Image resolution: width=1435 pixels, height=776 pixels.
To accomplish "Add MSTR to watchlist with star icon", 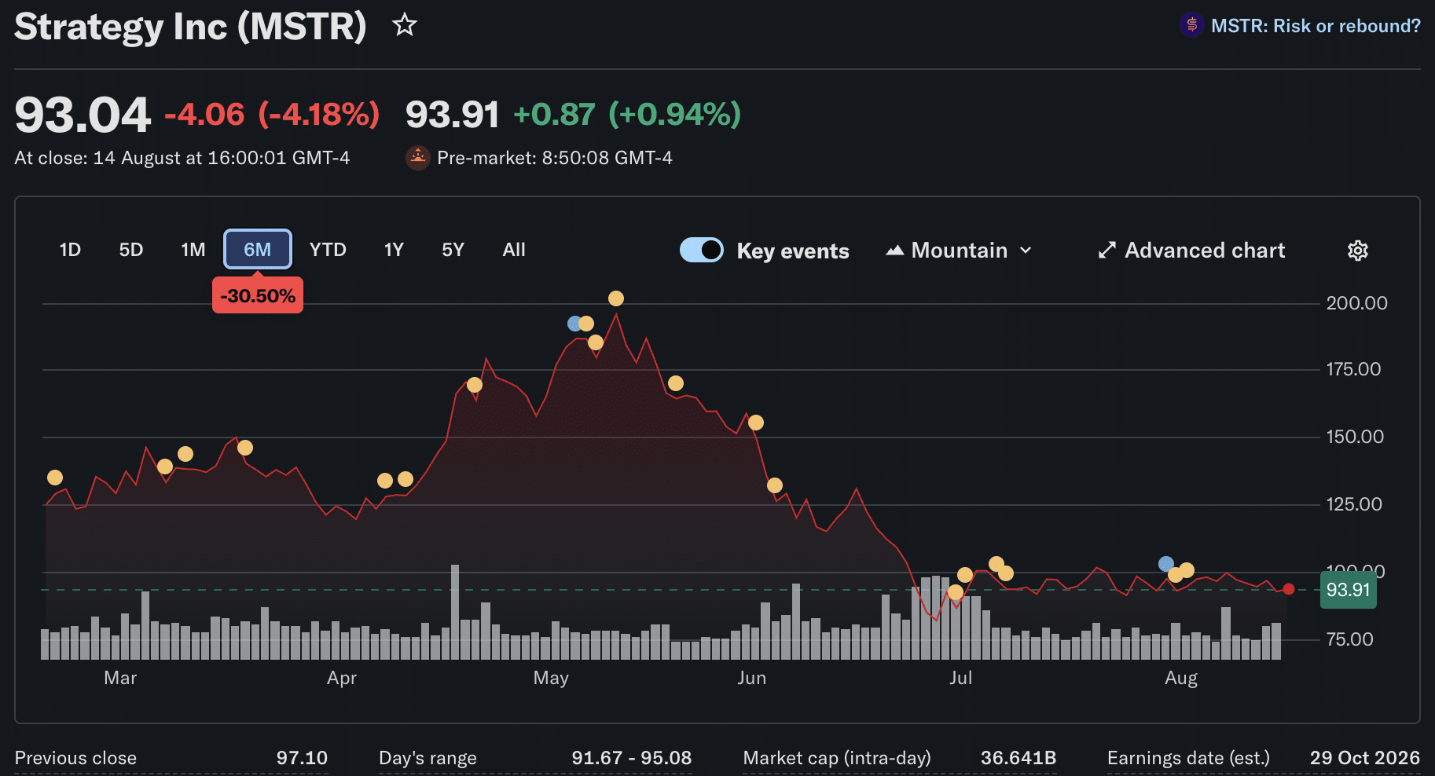I will pyautogui.click(x=405, y=25).
